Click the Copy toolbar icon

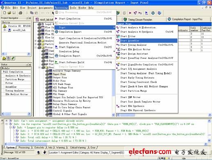(32, 13)
